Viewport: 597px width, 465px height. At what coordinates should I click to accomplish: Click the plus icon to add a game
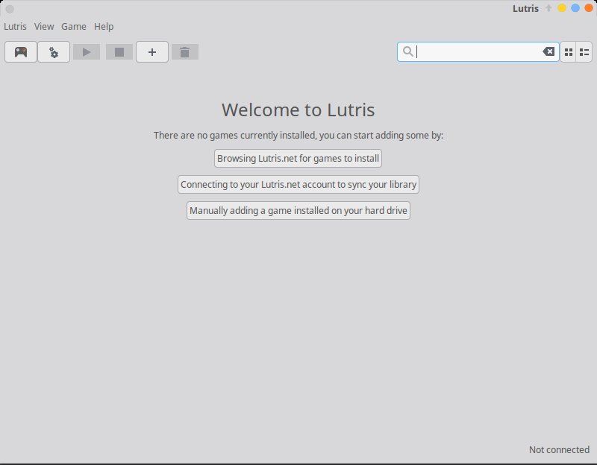point(152,51)
